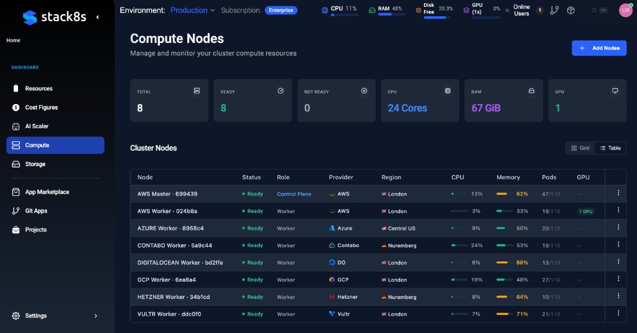Viewport: 637px width, 333px height.
Task: Open actions menu for CONTABO Worker row
Action: click(x=618, y=245)
